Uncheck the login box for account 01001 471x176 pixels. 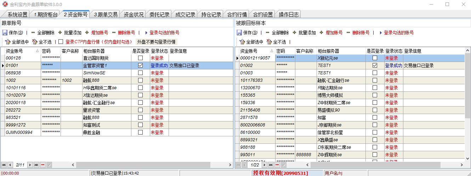(141, 66)
